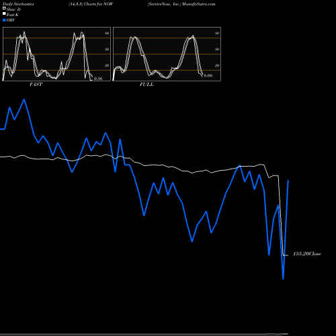The height and width of the screenshot is (336, 336).
Task: Click the 9.56 value in FAST chart
Action: click(98, 79)
